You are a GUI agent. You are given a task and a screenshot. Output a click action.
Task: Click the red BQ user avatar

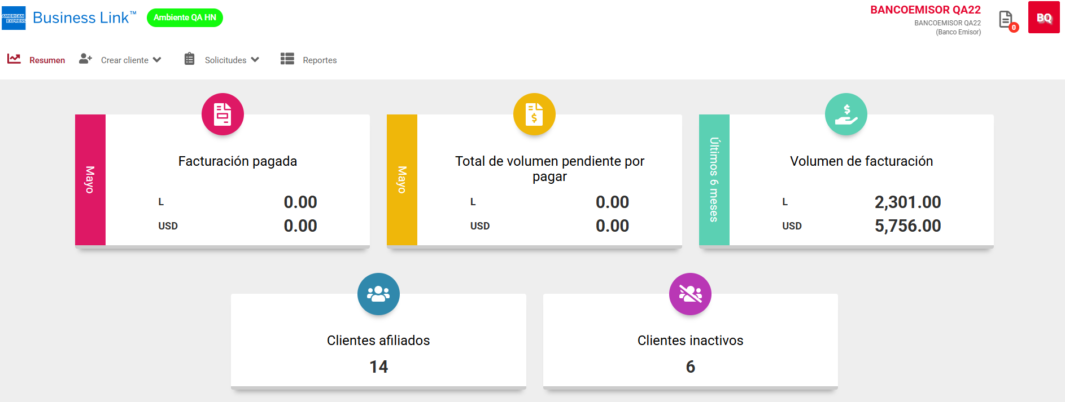[x=1044, y=17]
